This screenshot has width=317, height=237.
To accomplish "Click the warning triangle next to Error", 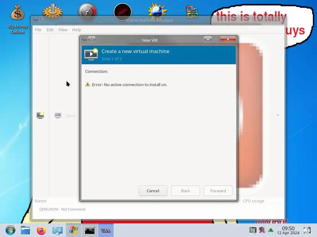I will pos(88,84).
